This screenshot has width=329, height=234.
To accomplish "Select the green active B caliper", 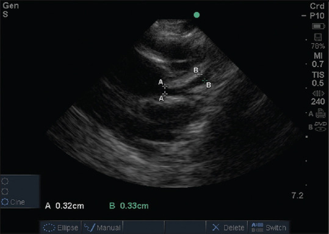I will point(204,80).
